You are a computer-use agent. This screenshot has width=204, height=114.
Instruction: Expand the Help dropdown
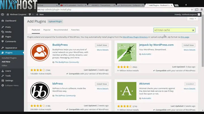(x=192, y=19)
